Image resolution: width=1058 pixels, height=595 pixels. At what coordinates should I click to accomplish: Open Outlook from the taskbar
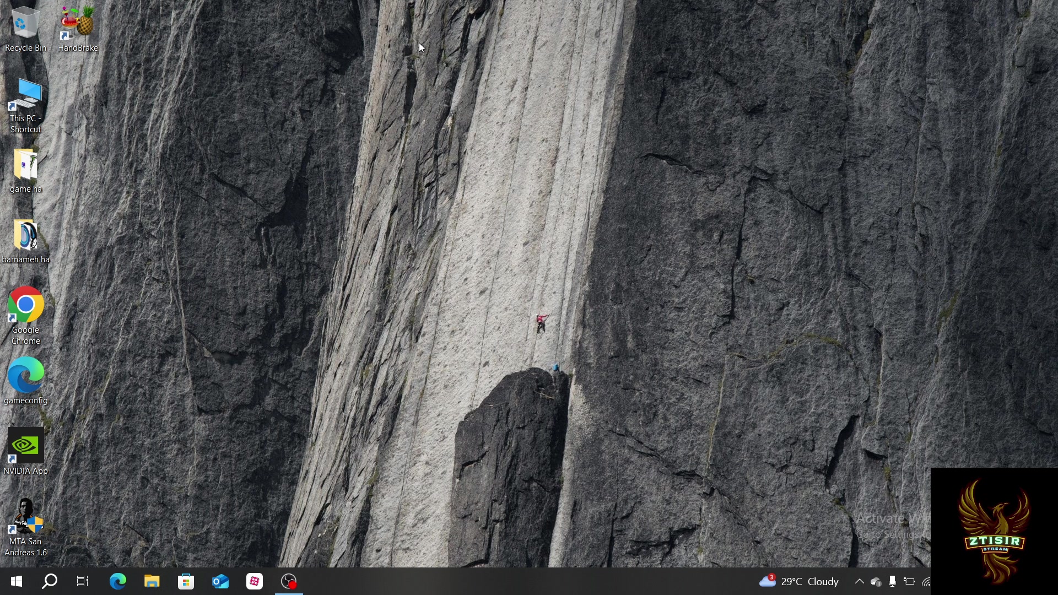[220, 581]
